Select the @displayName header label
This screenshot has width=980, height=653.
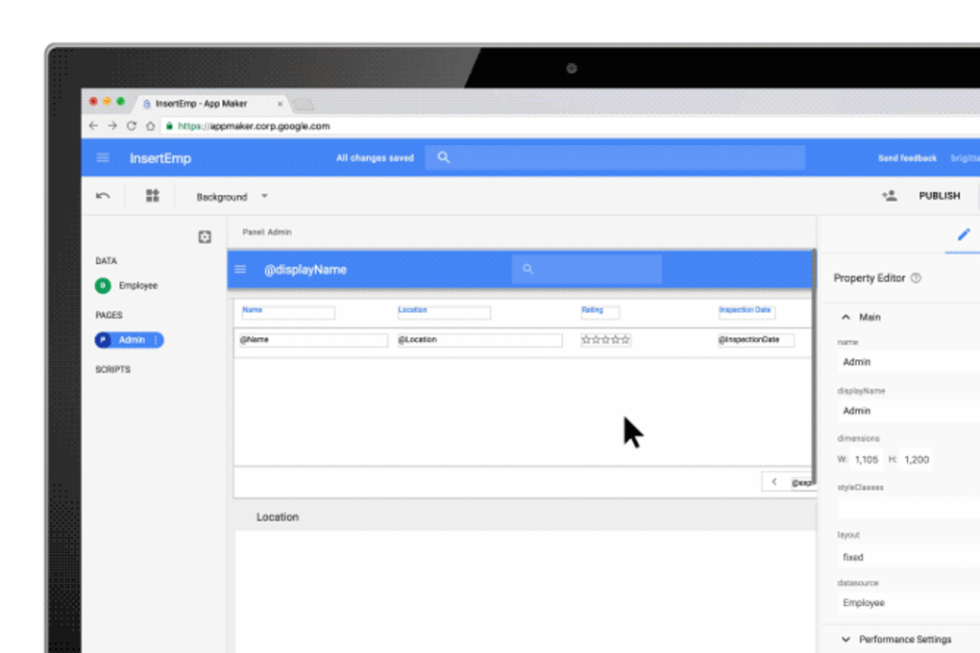pyautogui.click(x=305, y=269)
